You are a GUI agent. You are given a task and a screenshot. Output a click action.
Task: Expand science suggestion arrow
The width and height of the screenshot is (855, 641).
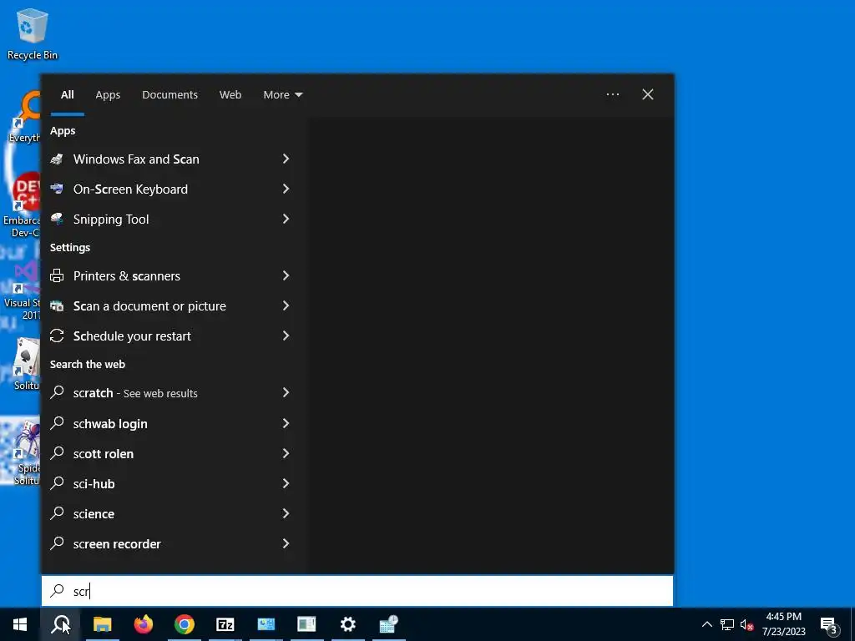(286, 513)
